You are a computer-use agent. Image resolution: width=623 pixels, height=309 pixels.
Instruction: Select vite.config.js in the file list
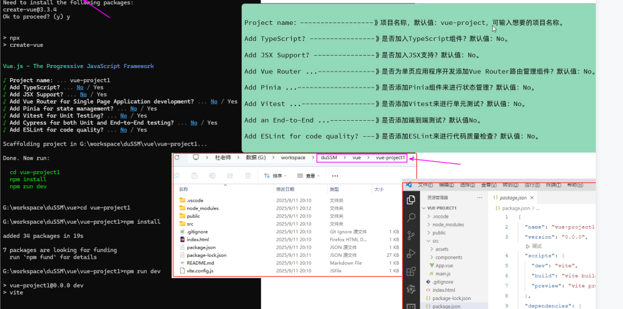[200, 271]
